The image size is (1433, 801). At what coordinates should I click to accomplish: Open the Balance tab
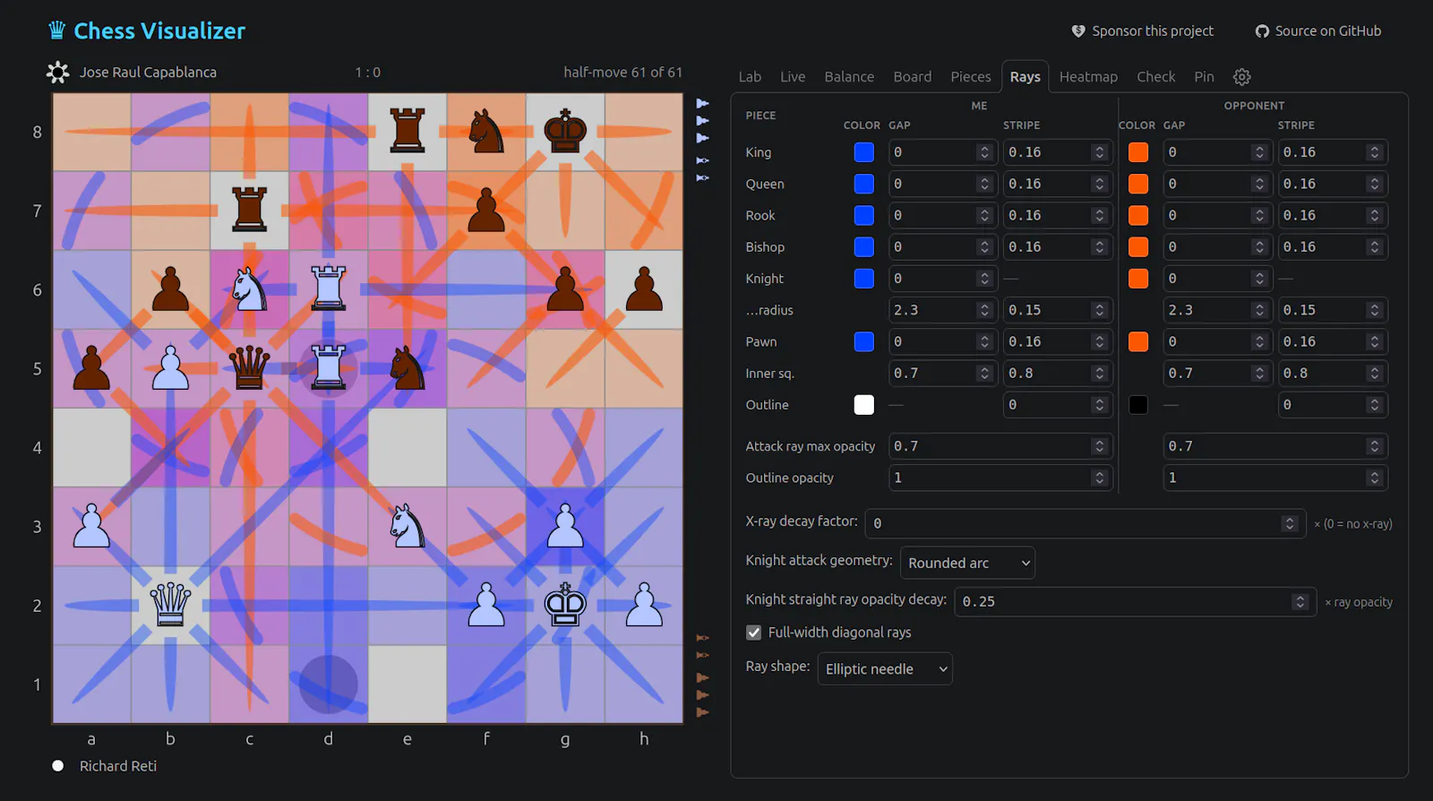[x=849, y=77]
